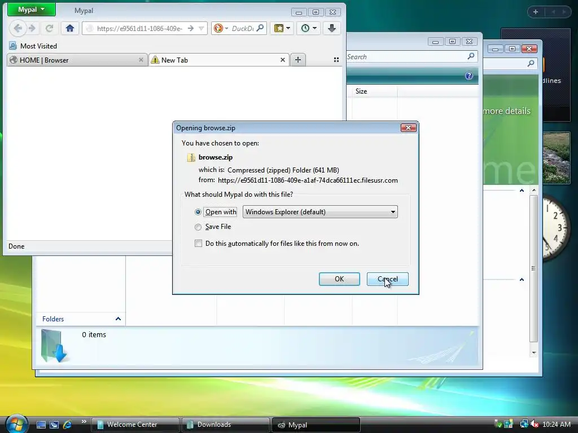Close the HOME | Browser tab
Viewport: 578px width, 433px height.
click(141, 60)
